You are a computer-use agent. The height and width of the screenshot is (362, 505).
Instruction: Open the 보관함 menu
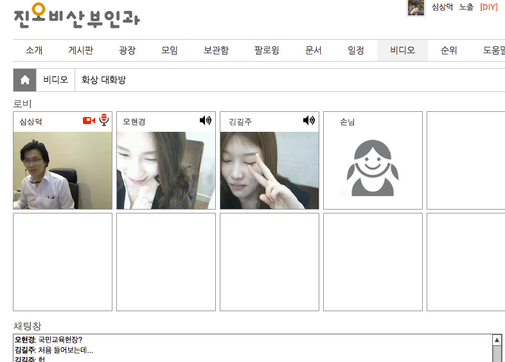coord(216,50)
